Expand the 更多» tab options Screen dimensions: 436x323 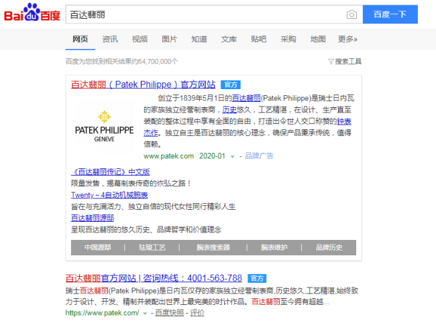(348, 39)
